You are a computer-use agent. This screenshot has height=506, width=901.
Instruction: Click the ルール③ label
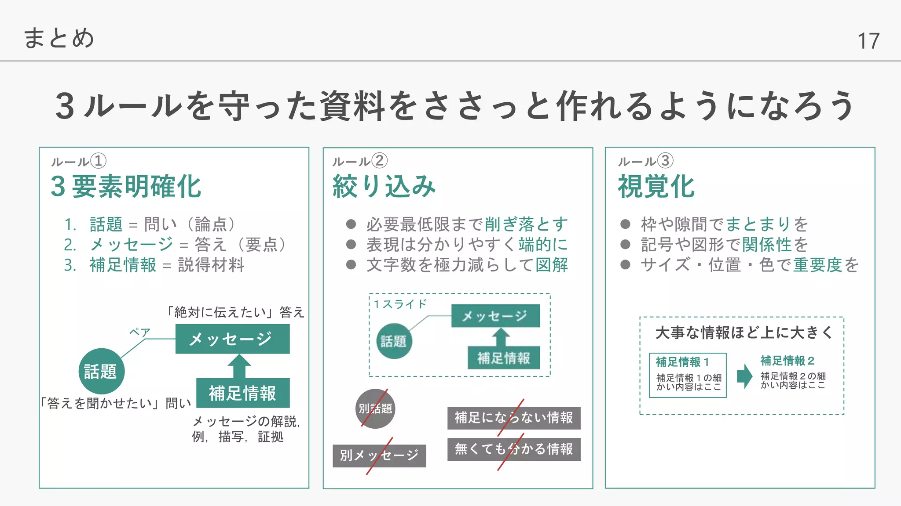[645, 161]
